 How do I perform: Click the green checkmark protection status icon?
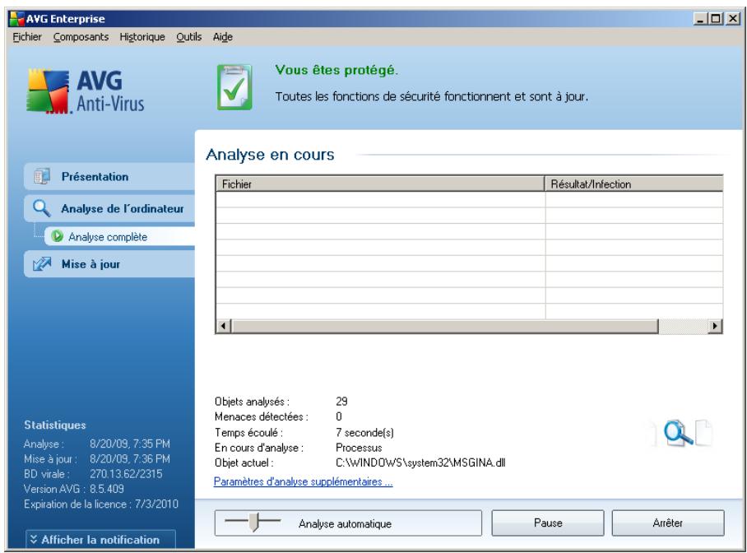234,87
